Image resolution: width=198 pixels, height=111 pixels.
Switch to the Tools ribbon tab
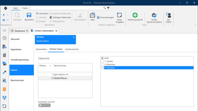[x=25, y=8]
